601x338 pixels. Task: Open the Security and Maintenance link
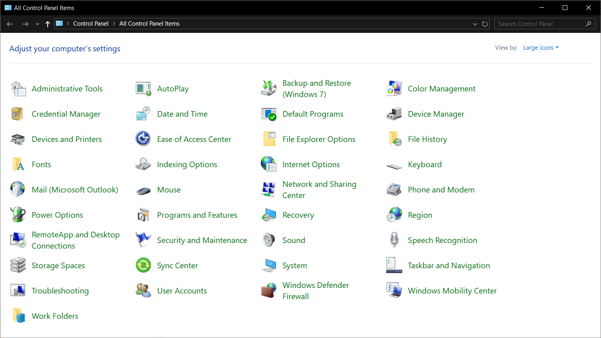pyautogui.click(x=202, y=240)
